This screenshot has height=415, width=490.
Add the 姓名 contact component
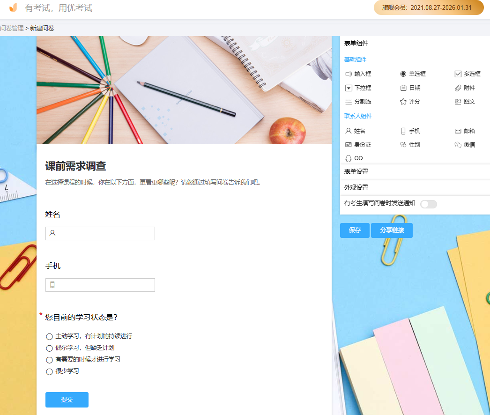coord(355,131)
